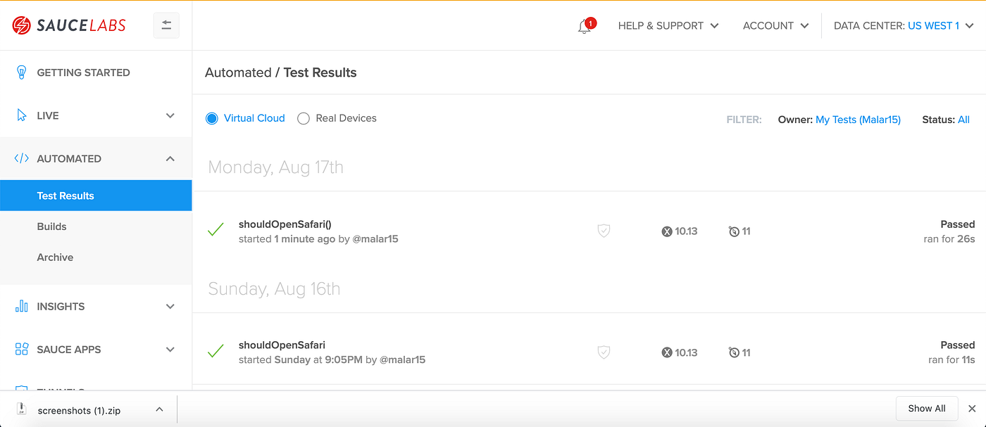Click the Sauce Labs logo

pyautogui.click(x=68, y=25)
